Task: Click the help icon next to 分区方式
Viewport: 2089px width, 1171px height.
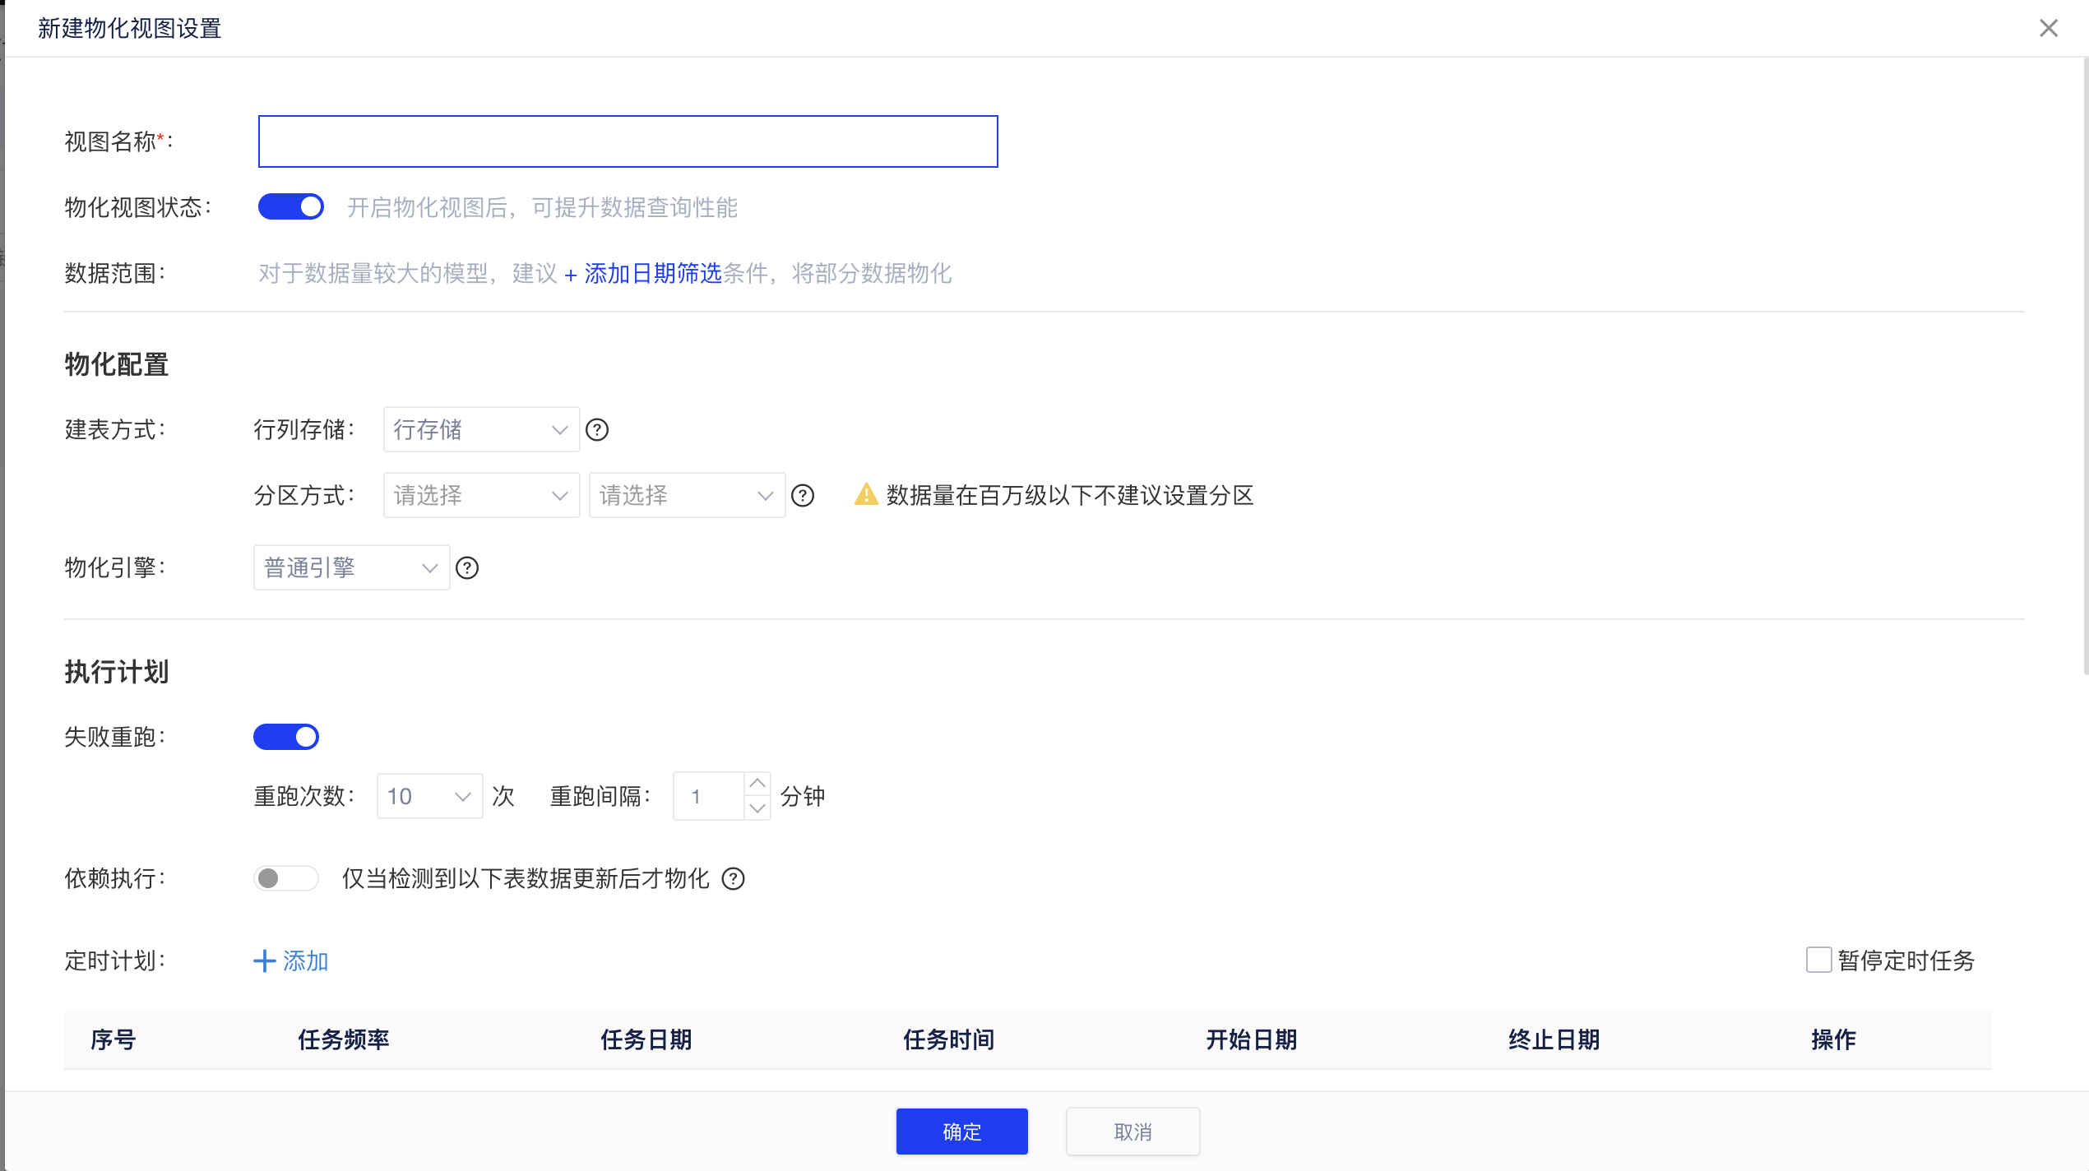Action: pos(802,495)
